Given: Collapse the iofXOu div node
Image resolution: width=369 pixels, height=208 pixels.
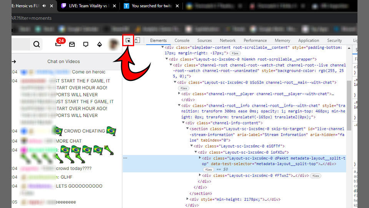Looking at the screenshot, I should click(196, 152).
